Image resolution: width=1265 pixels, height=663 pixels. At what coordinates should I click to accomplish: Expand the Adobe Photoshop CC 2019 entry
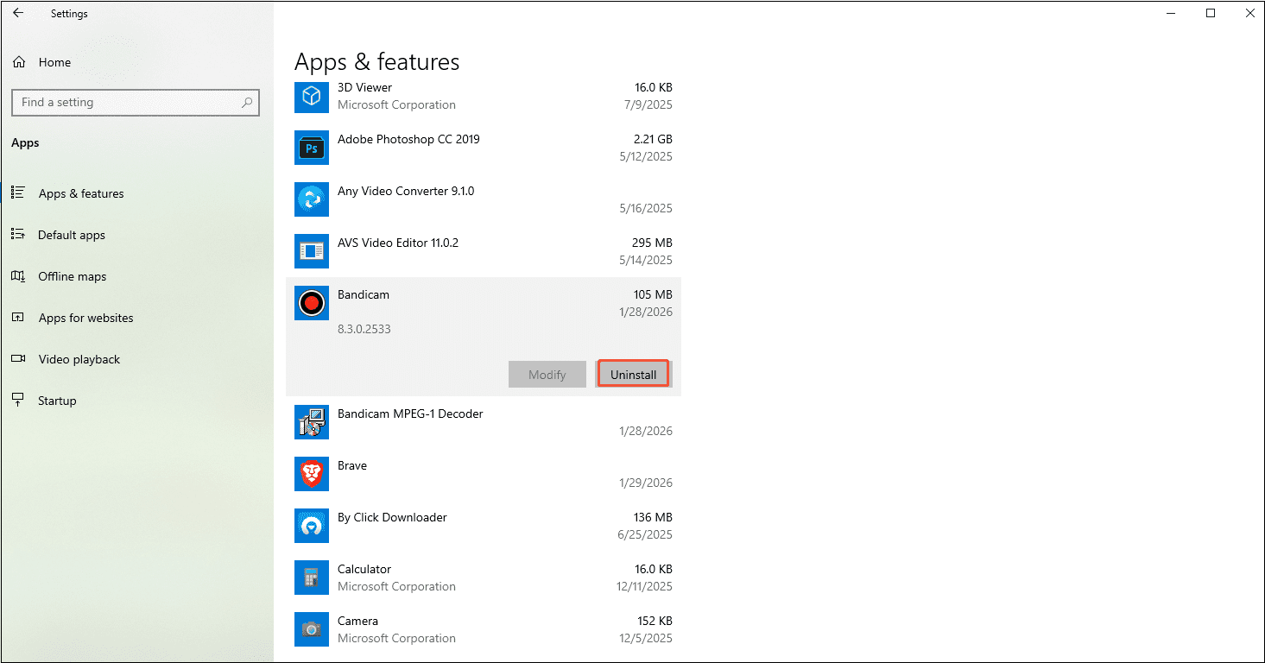(x=484, y=148)
